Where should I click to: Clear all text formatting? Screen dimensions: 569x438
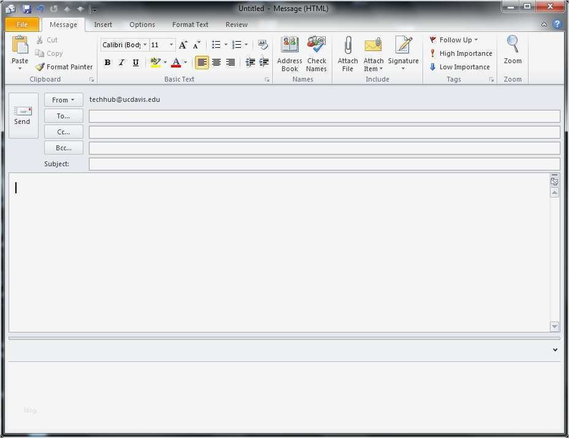coord(262,45)
